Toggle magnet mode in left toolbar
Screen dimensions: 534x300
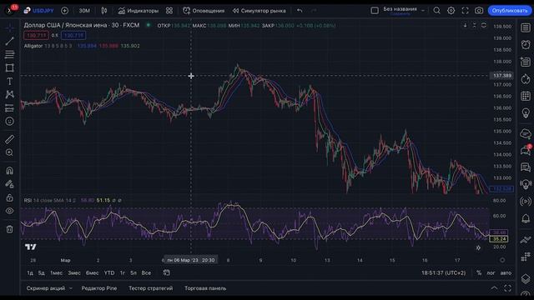pyautogui.click(x=9, y=170)
